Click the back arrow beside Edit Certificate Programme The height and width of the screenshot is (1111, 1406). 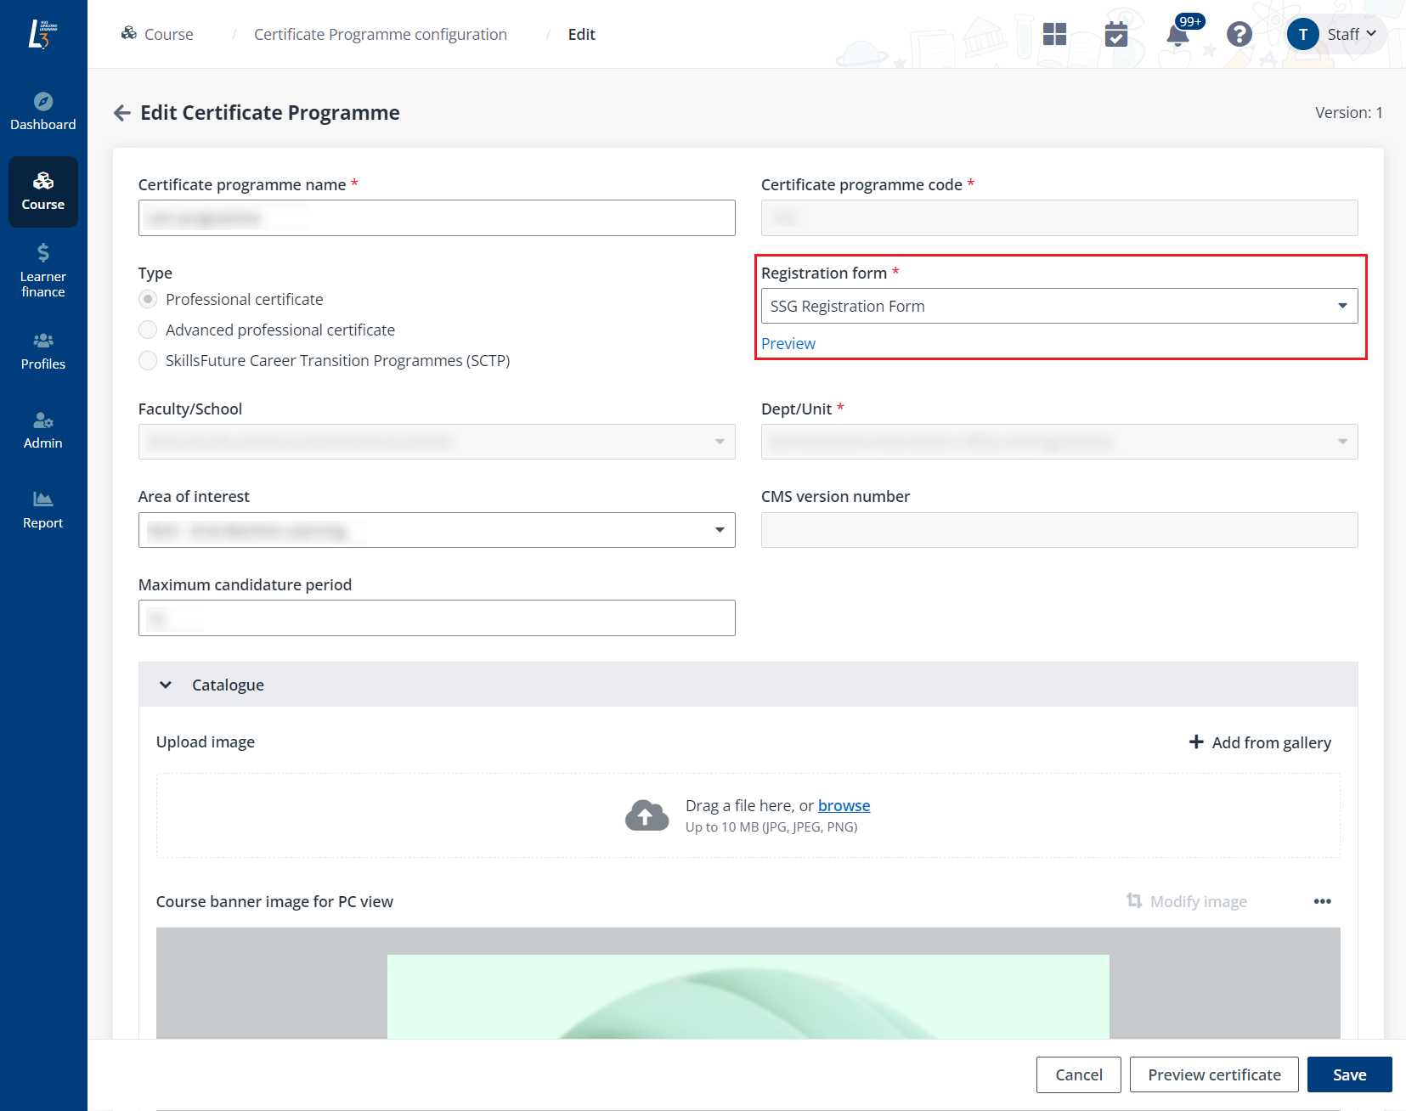122,113
